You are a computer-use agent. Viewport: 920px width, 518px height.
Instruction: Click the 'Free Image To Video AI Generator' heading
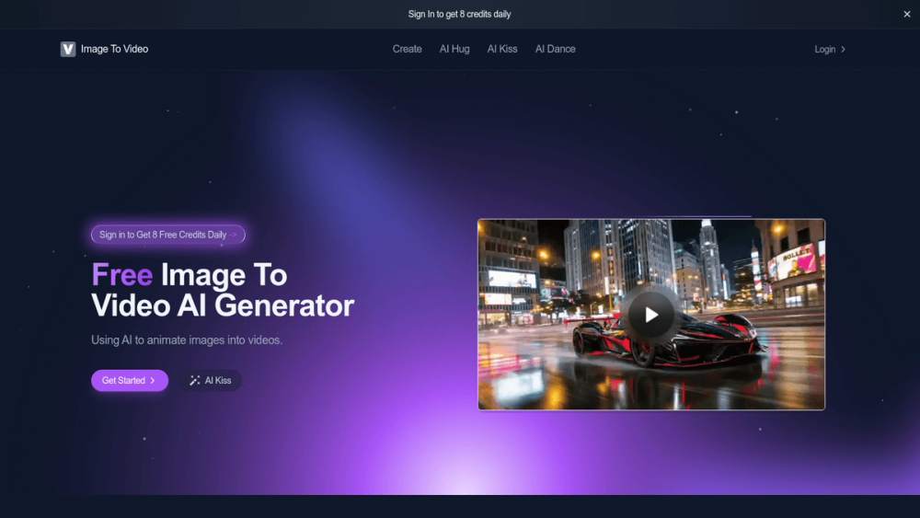click(x=223, y=290)
